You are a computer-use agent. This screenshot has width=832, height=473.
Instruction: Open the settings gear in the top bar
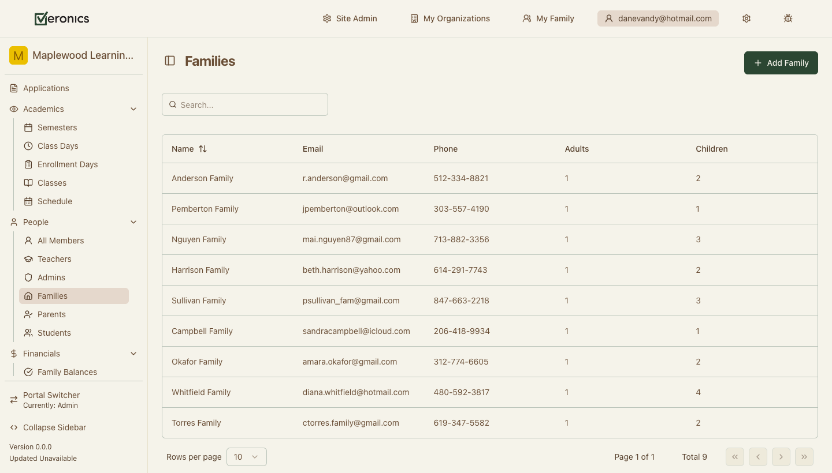pos(746,18)
